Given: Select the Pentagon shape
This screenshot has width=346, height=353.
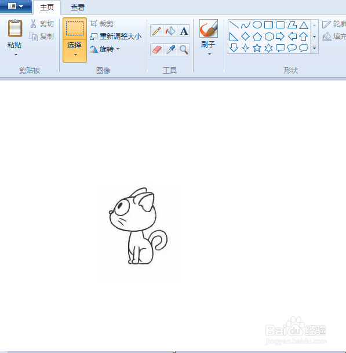Looking at the screenshot, I should 257,37.
